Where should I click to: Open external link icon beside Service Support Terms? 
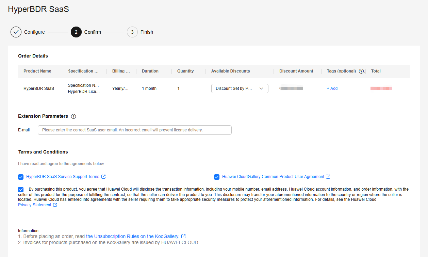(x=104, y=177)
